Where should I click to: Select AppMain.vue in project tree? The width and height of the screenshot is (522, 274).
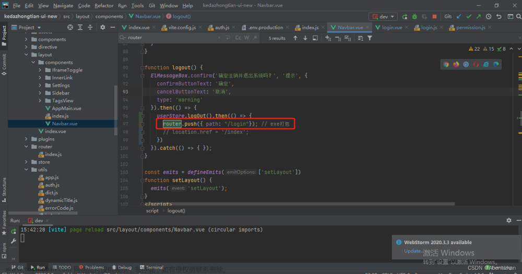66,108
